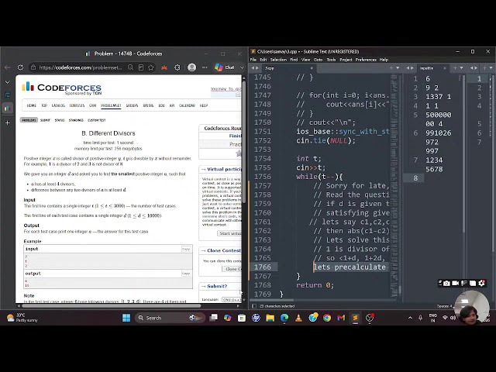Open the tab actions icon in Edge sidebar
The image size is (496, 372).
8,95
